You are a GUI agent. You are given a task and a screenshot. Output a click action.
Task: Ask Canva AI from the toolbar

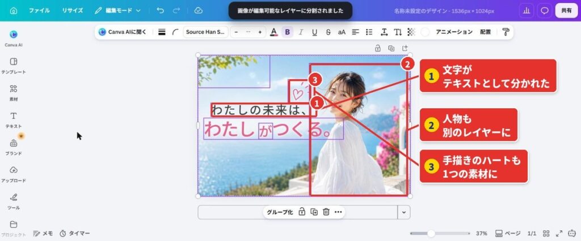point(123,32)
